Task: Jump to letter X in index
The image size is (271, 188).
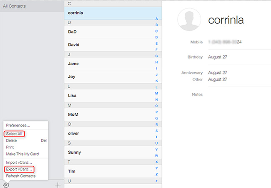Action: (x=157, y=162)
